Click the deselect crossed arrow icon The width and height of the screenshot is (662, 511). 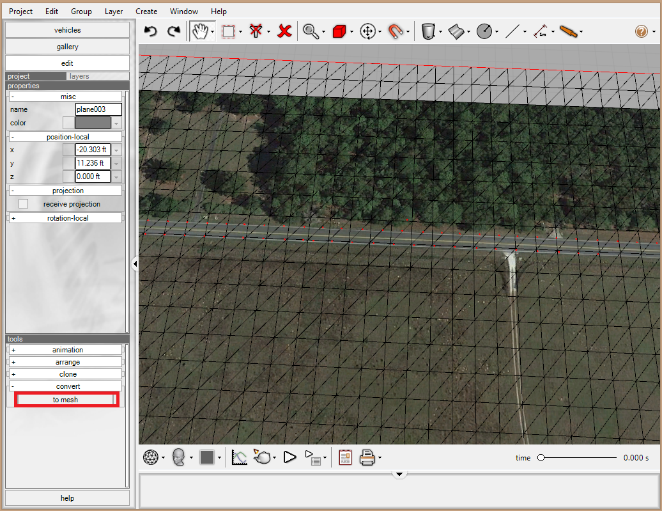pos(256,31)
